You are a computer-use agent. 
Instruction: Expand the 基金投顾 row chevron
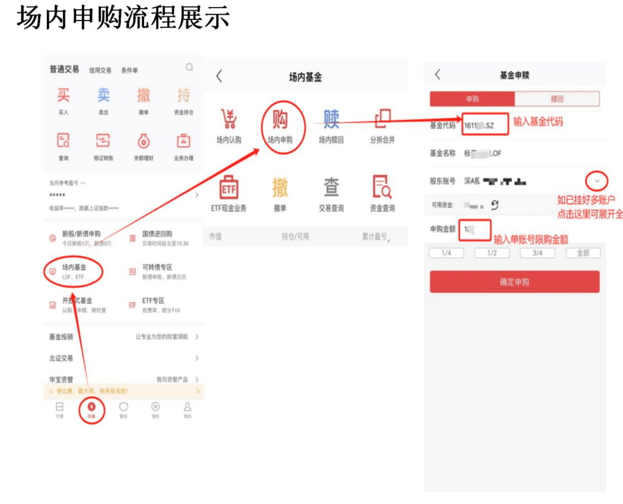click(x=197, y=337)
